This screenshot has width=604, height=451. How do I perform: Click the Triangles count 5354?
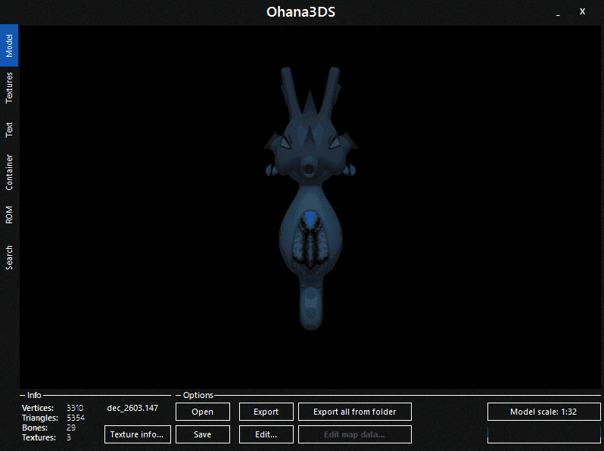(76, 418)
